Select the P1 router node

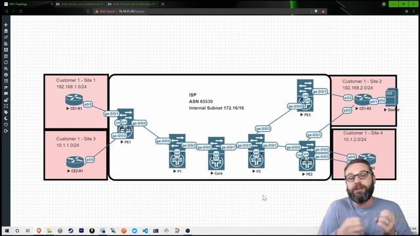point(177,151)
